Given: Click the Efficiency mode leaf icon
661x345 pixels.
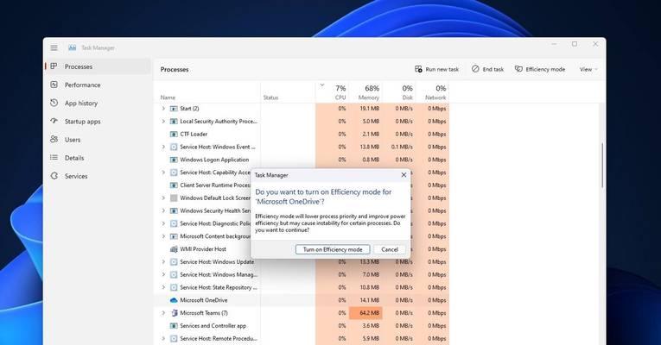Looking at the screenshot, I should point(518,69).
